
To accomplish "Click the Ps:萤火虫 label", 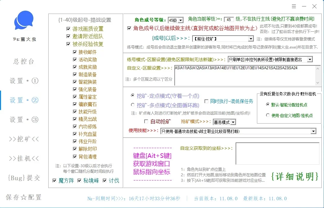I will coord(24,39).
